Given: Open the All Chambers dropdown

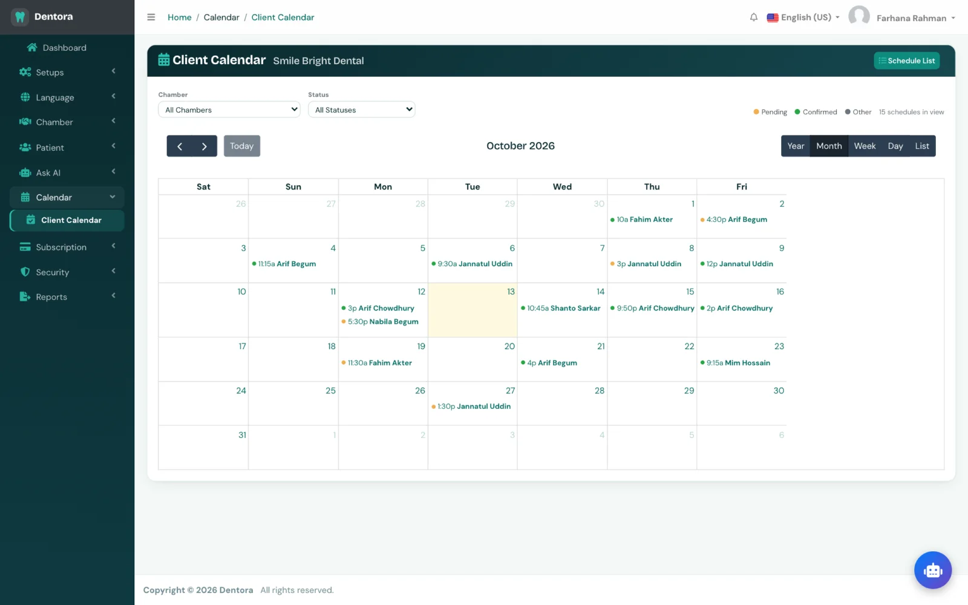Looking at the screenshot, I should point(229,110).
